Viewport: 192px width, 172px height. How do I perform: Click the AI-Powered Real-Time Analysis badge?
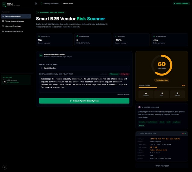51,13
